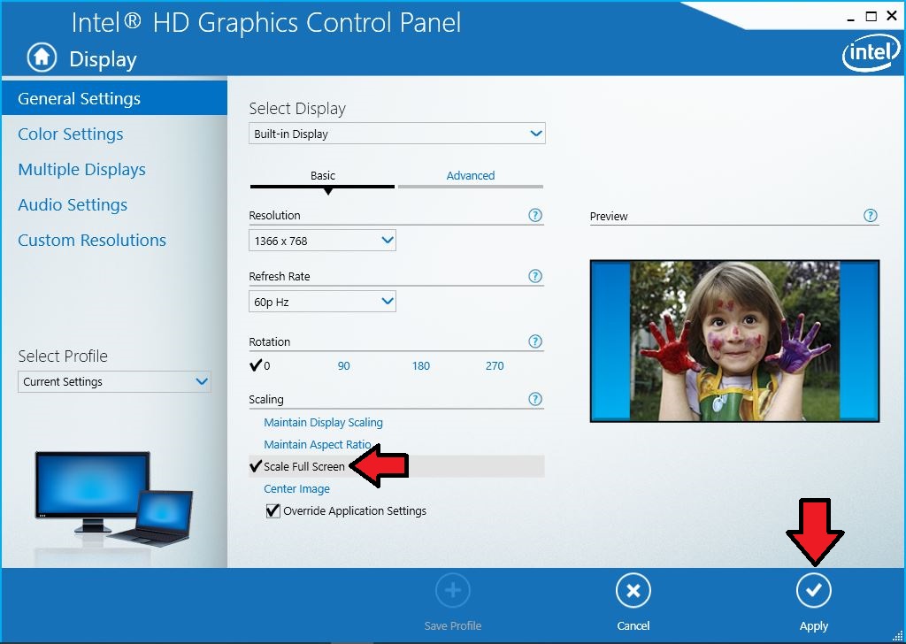906x644 pixels.
Task: Set rotation to 180 degrees
Action: click(420, 365)
